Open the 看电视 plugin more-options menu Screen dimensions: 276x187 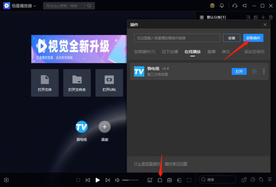264,71
